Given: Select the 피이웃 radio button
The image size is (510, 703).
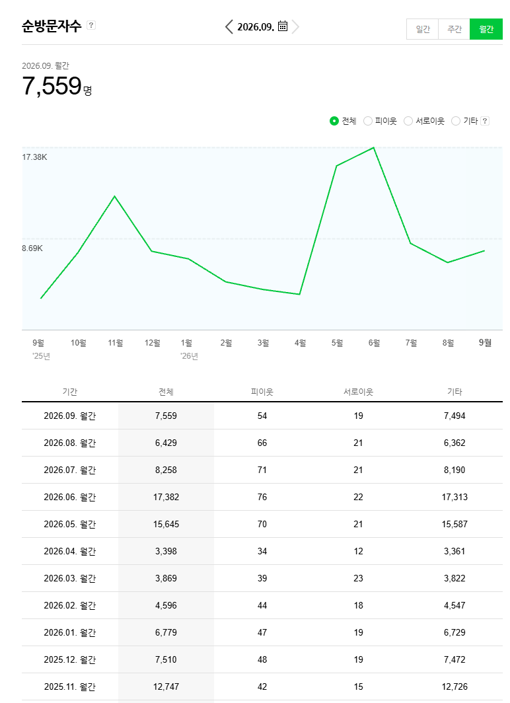Looking at the screenshot, I should click(367, 121).
